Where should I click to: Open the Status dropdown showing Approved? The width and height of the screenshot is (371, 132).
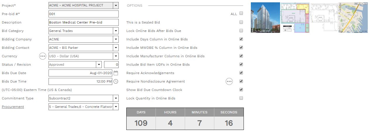pyautogui.click(x=99, y=65)
